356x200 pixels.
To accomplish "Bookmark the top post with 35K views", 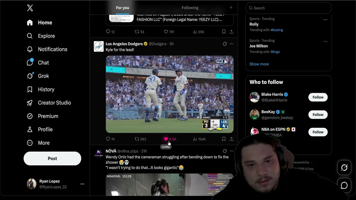I will (224, 32).
